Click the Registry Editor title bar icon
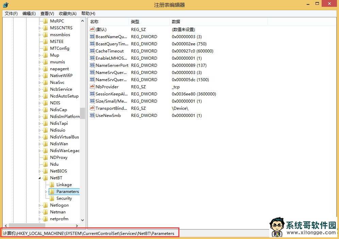Screen dimensions: 339x239 point(6,5)
